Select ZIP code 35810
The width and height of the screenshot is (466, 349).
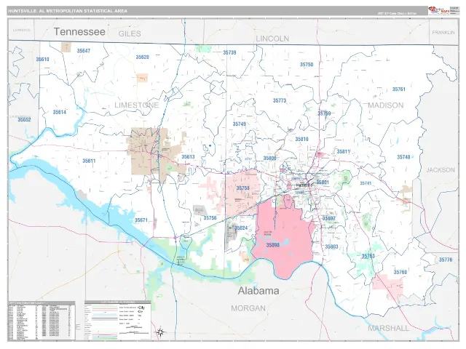click(301, 139)
